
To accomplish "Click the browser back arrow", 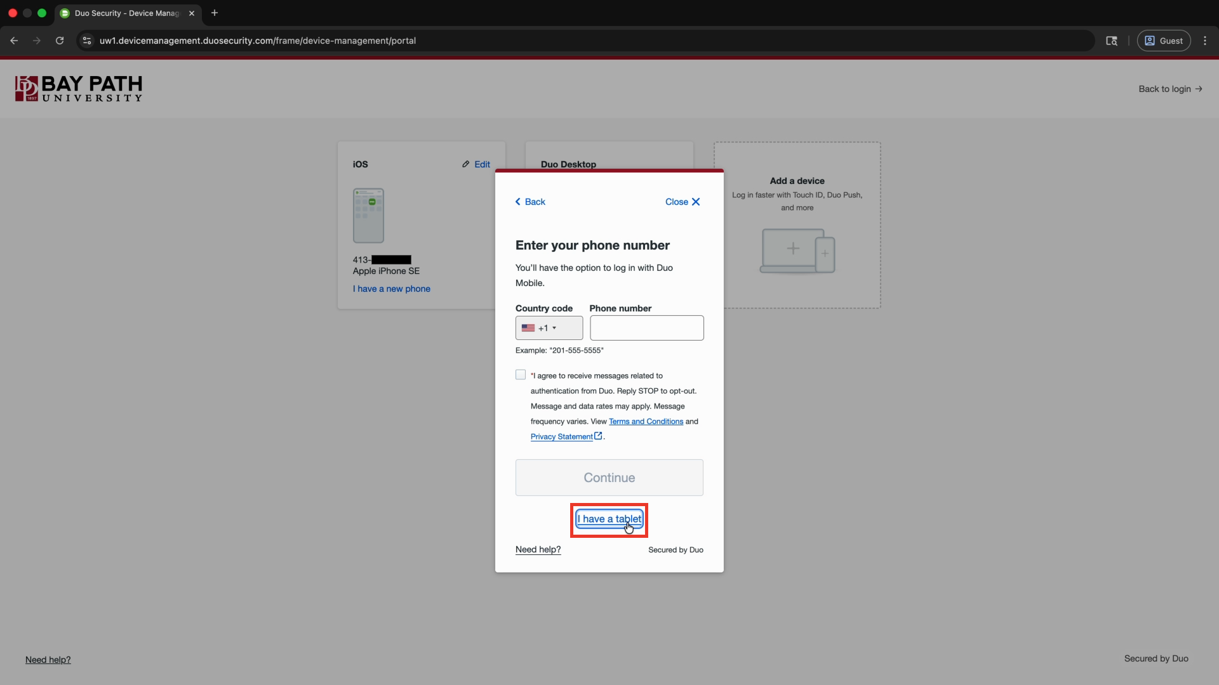I will pyautogui.click(x=14, y=41).
